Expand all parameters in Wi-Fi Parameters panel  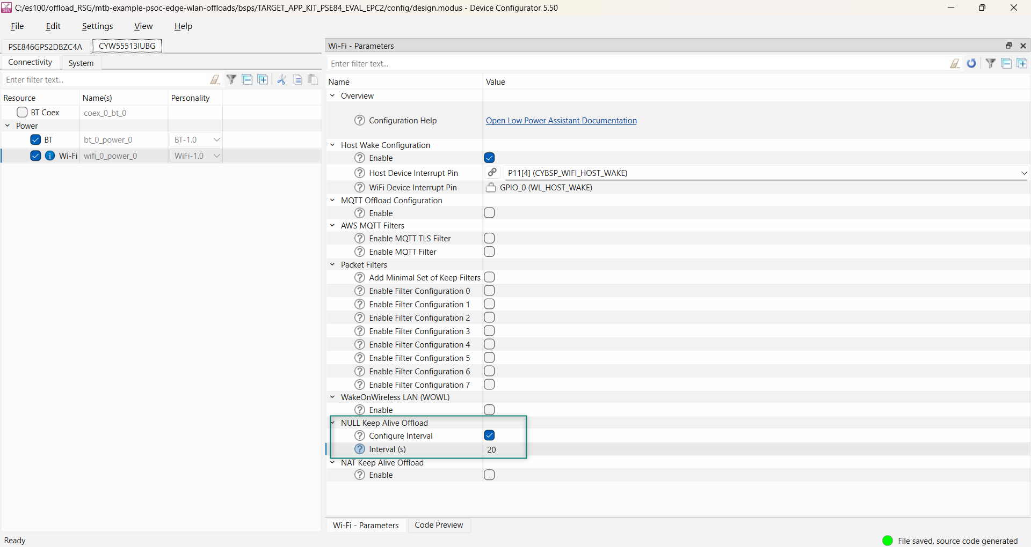[1022, 64]
